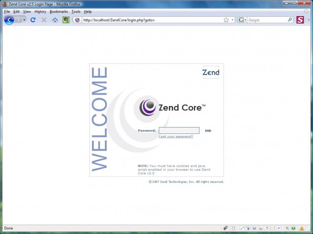Open the Google search engine selector dropdown
The width and height of the screenshot is (313, 234).
[x=242, y=20]
